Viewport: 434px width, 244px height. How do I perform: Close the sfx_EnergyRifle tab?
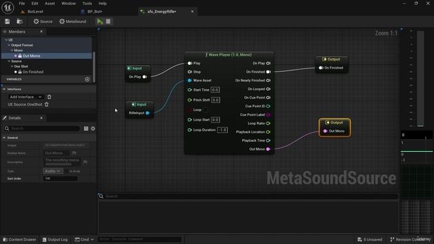(x=192, y=12)
